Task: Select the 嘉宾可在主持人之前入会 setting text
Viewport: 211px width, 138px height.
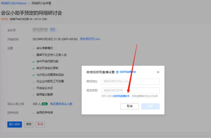Action: [52, 55]
